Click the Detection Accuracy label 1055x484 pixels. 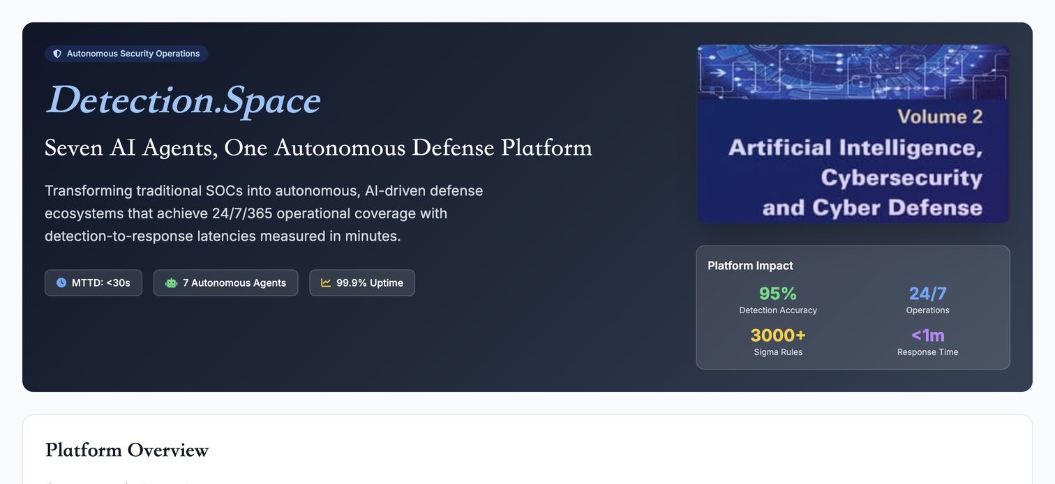pyautogui.click(x=778, y=310)
